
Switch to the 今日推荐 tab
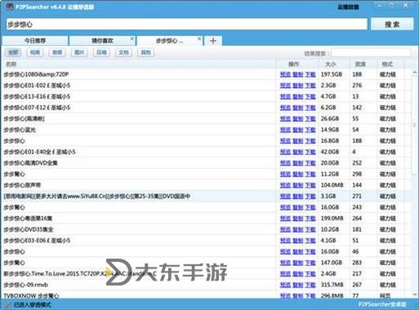pos(35,41)
